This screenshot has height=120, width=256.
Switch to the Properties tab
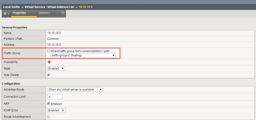pyautogui.click(x=19, y=13)
